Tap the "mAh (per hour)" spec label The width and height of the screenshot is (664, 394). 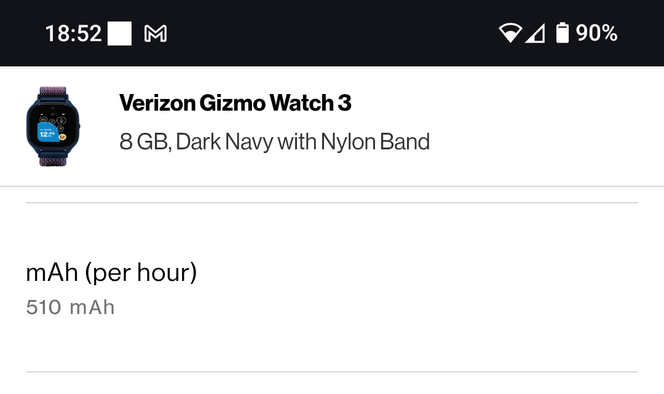point(111,272)
